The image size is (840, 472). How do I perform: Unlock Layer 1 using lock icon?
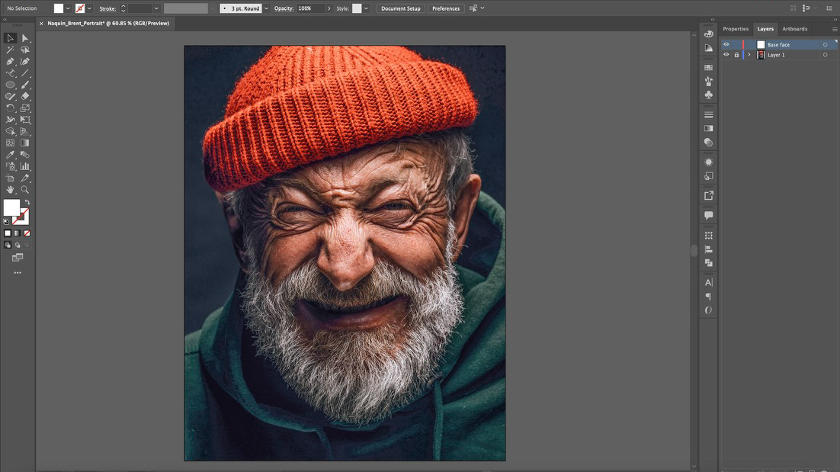pyautogui.click(x=736, y=55)
